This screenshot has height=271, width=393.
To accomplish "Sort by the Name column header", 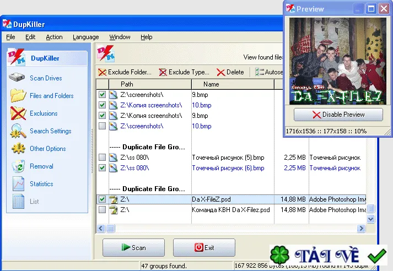I will pos(233,84).
